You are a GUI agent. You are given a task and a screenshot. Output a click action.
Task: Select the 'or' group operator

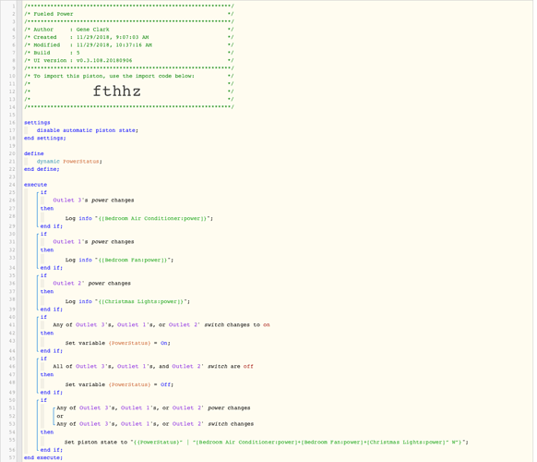pyautogui.click(x=60, y=416)
